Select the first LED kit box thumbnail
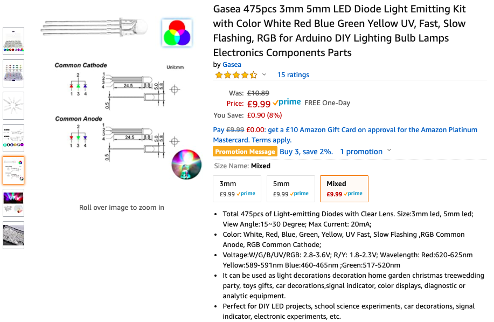The image size is (494, 322). tap(13, 41)
